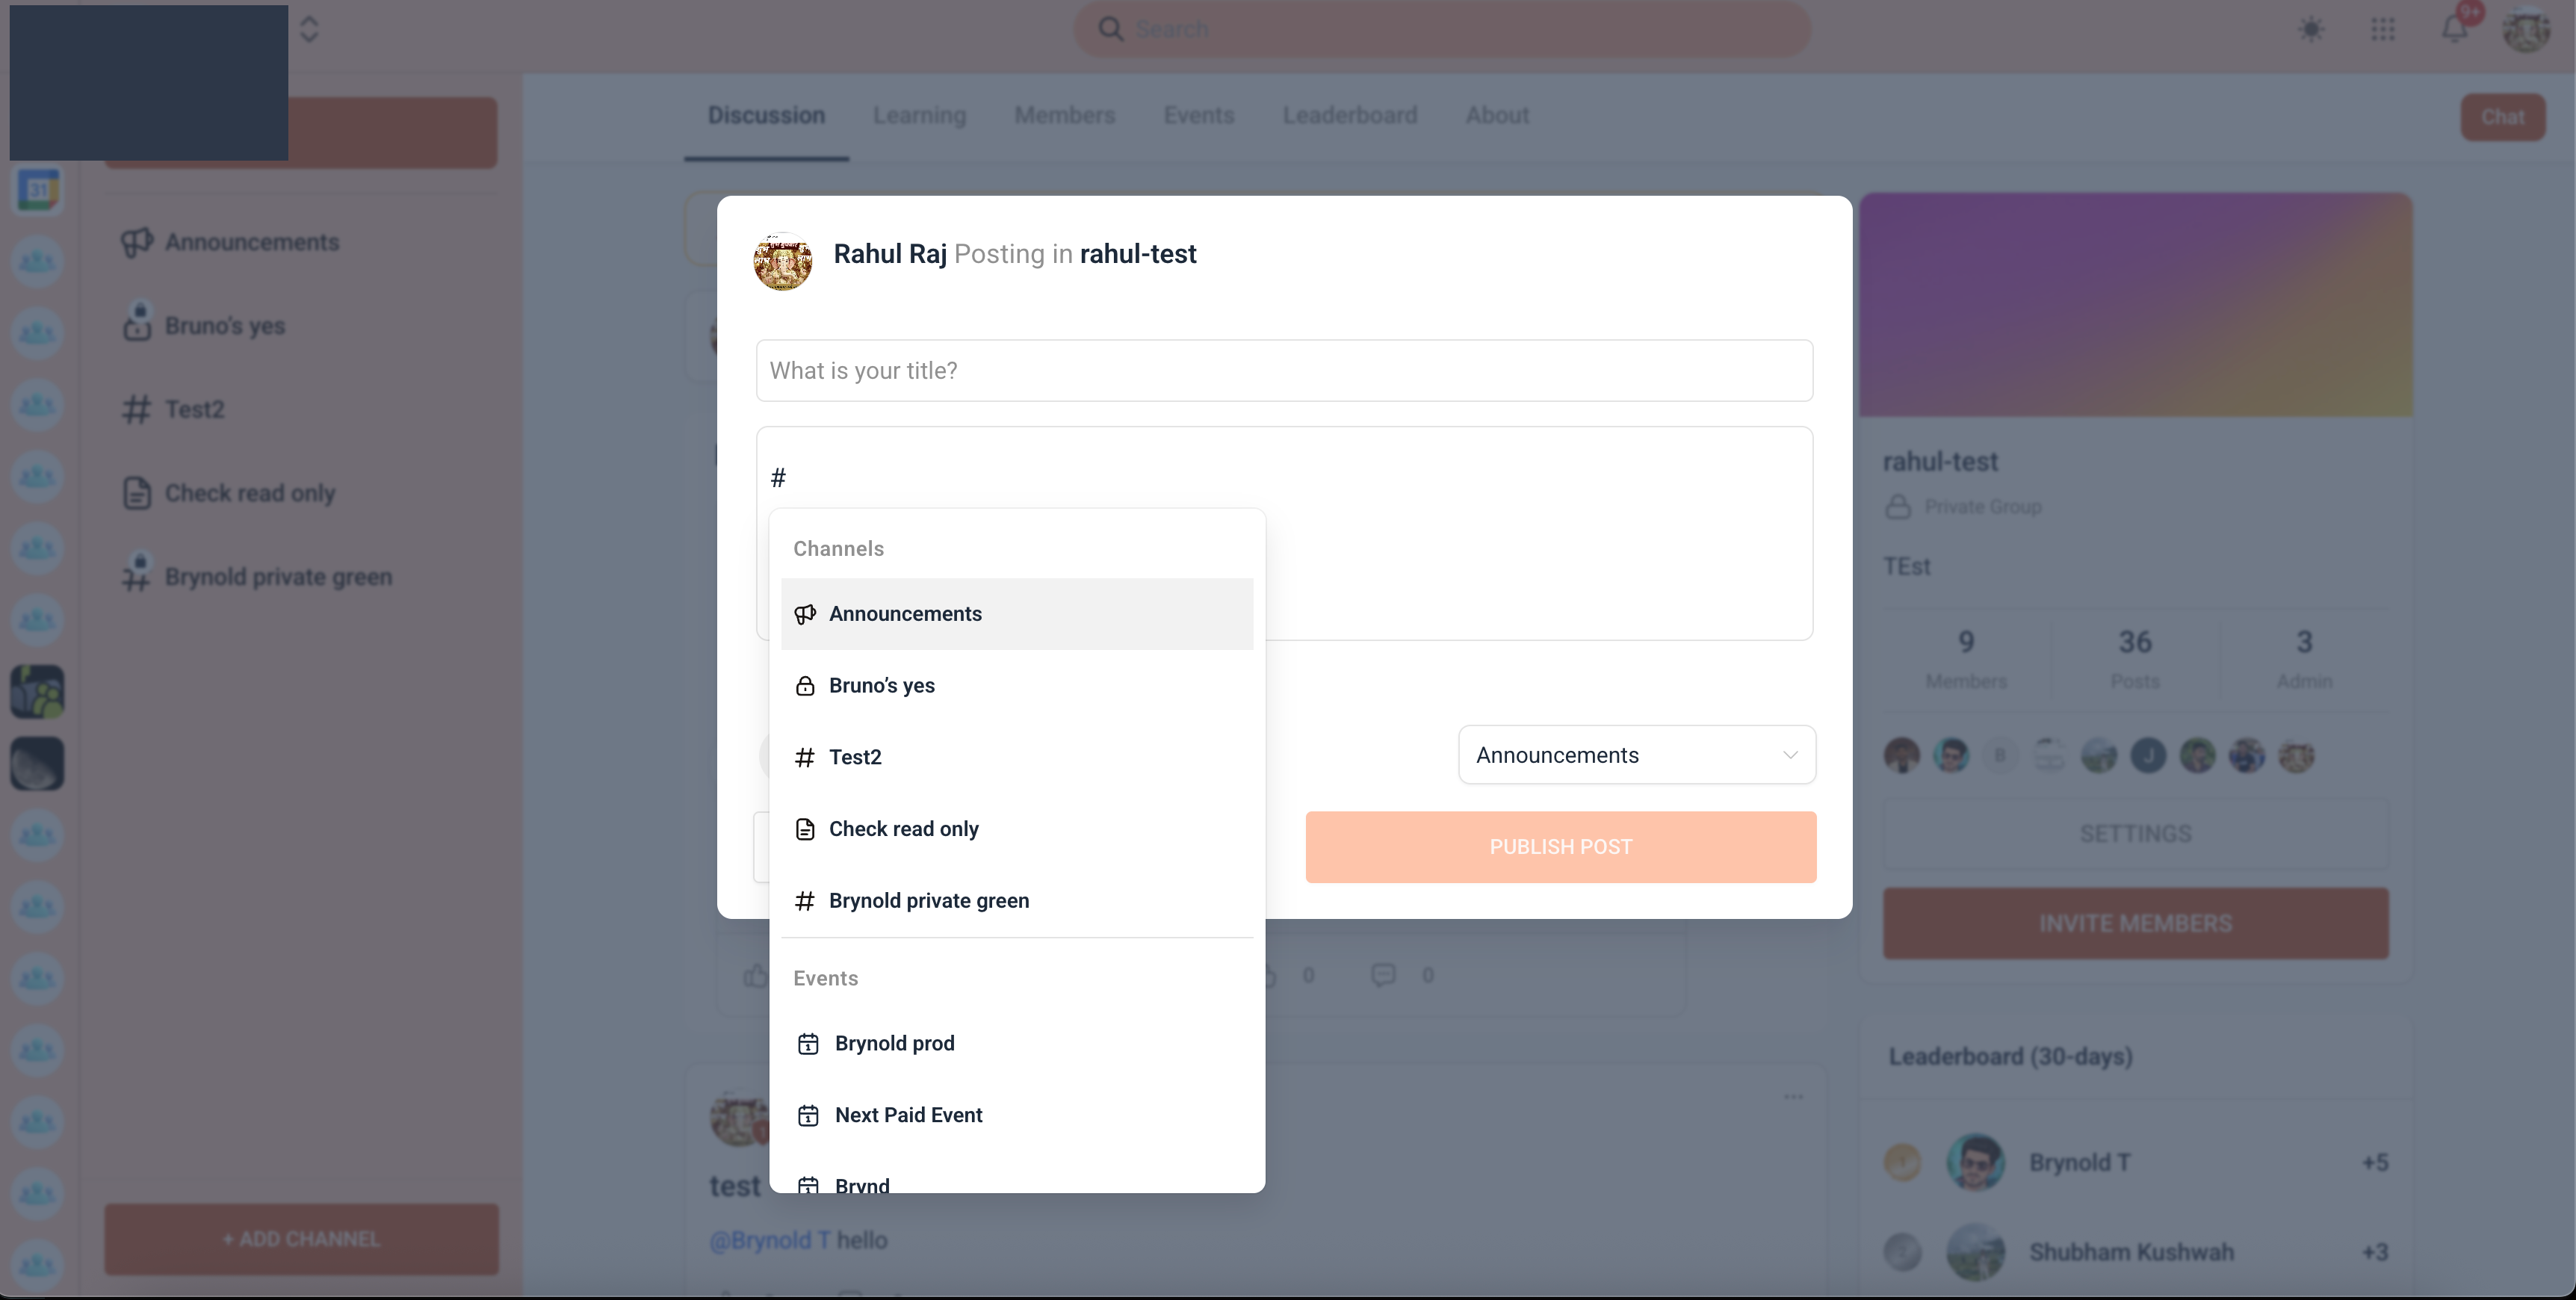Image resolution: width=2576 pixels, height=1300 pixels.
Task: Toggle the light theme sun icon
Action: pyautogui.click(x=2311, y=29)
